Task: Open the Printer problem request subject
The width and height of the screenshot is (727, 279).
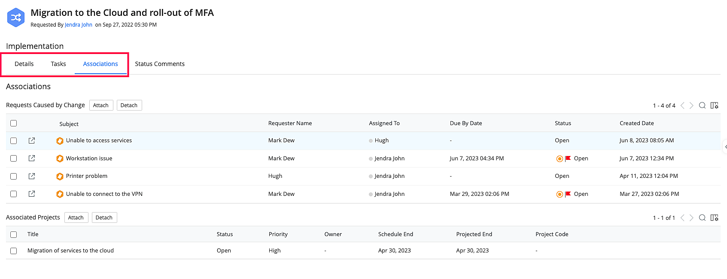Action: click(87, 176)
